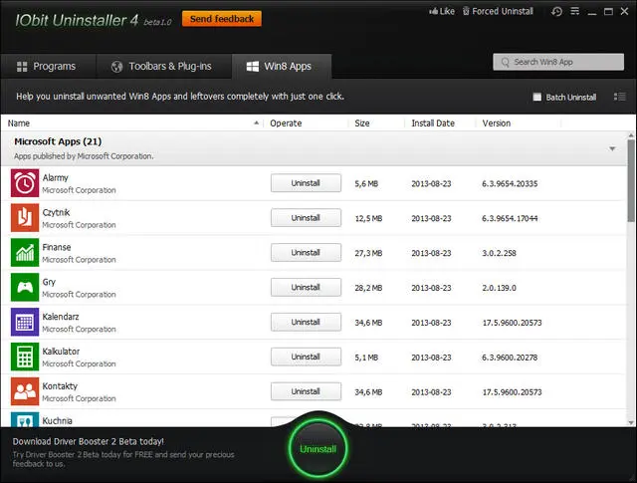Collapse the Microsoft Apps group

point(612,148)
